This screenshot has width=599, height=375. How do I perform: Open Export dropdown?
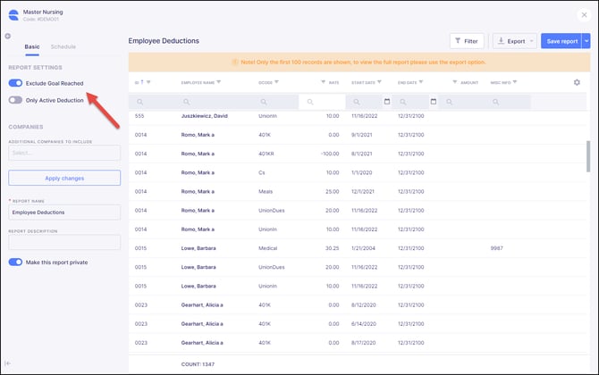coord(515,41)
